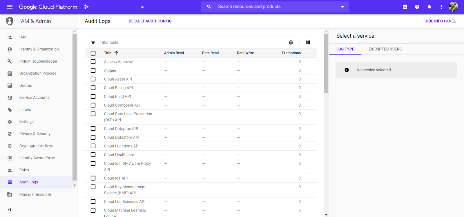Click the Identity-Aware Proxy icon in sidebar
The height and width of the screenshot is (217, 464).
10,158
